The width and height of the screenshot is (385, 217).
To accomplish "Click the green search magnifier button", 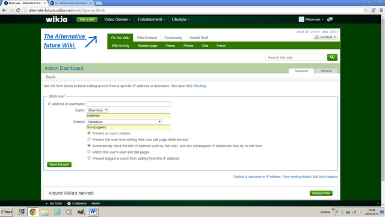I will (x=332, y=57).
